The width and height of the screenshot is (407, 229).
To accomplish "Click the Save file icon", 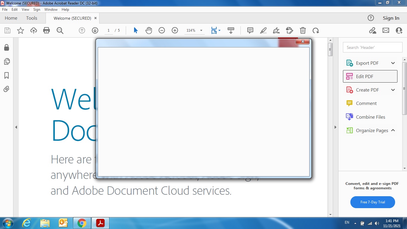I will (x=7, y=30).
